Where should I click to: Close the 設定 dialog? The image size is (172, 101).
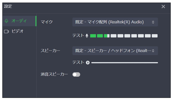[163, 7]
